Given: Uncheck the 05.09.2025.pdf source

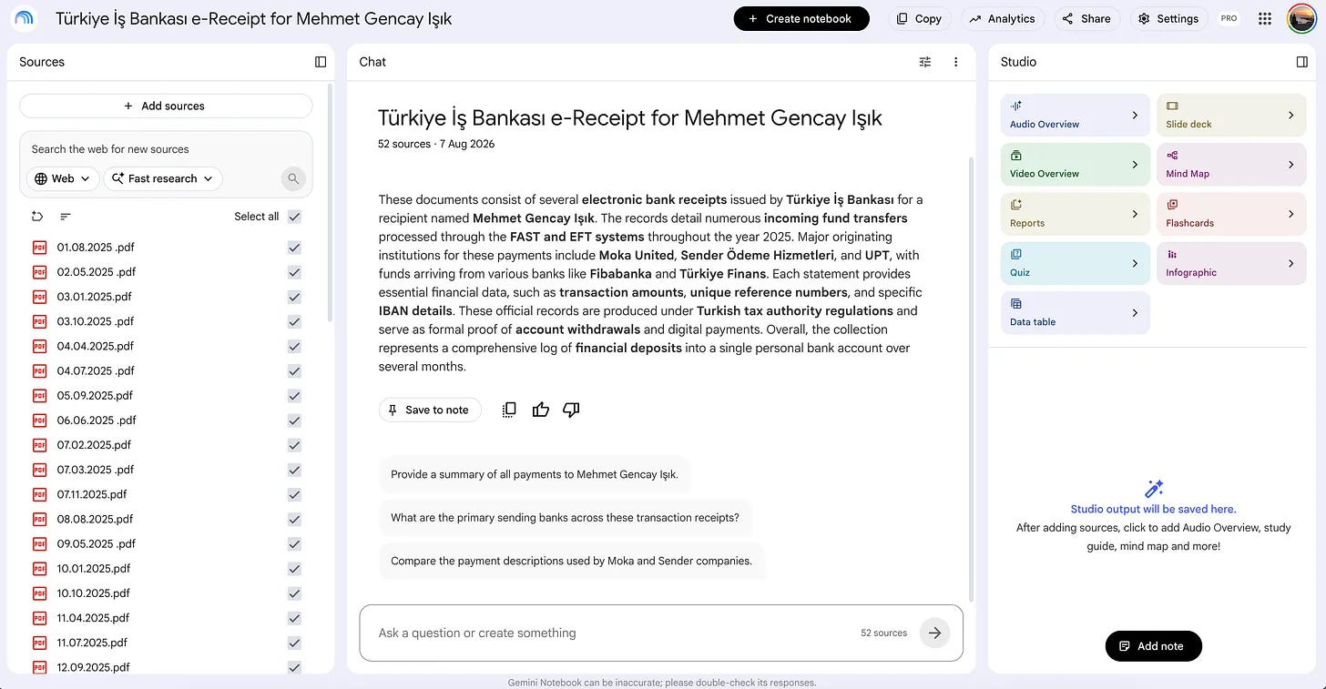Looking at the screenshot, I should [x=294, y=395].
